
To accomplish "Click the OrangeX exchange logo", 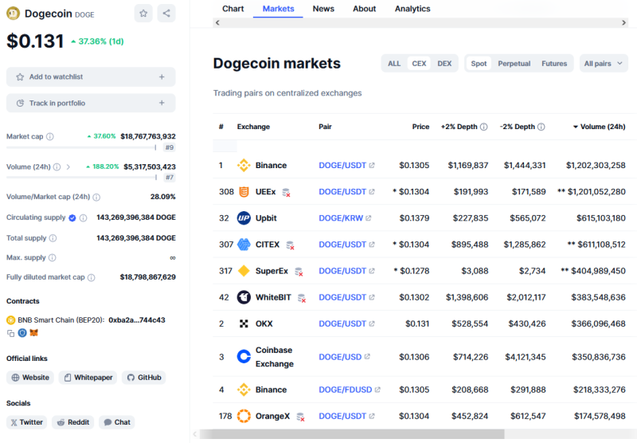I will click(x=244, y=416).
